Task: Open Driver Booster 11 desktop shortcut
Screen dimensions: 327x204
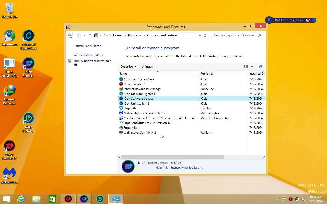Action: click(x=9, y=150)
